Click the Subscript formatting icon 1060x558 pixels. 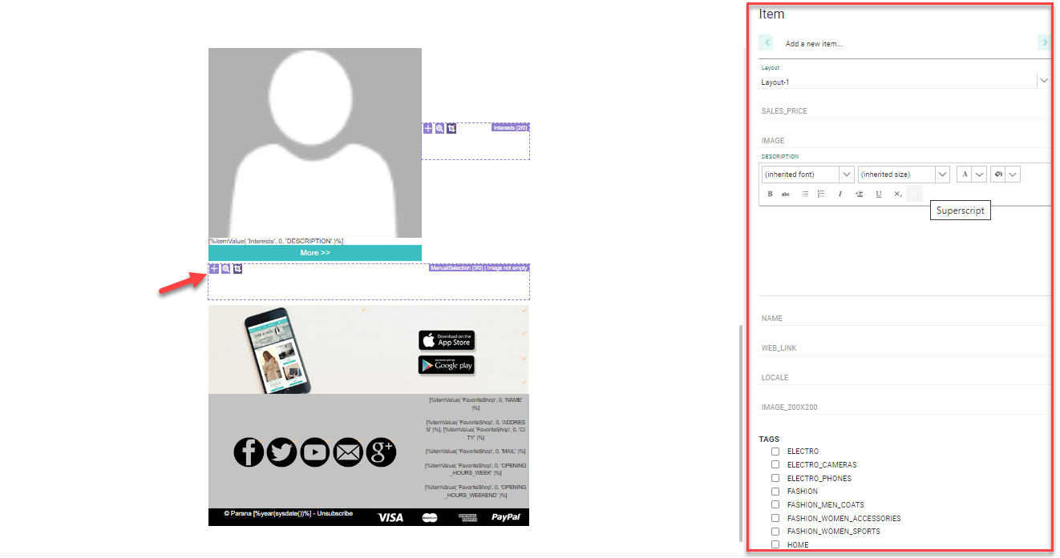pyautogui.click(x=898, y=194)
